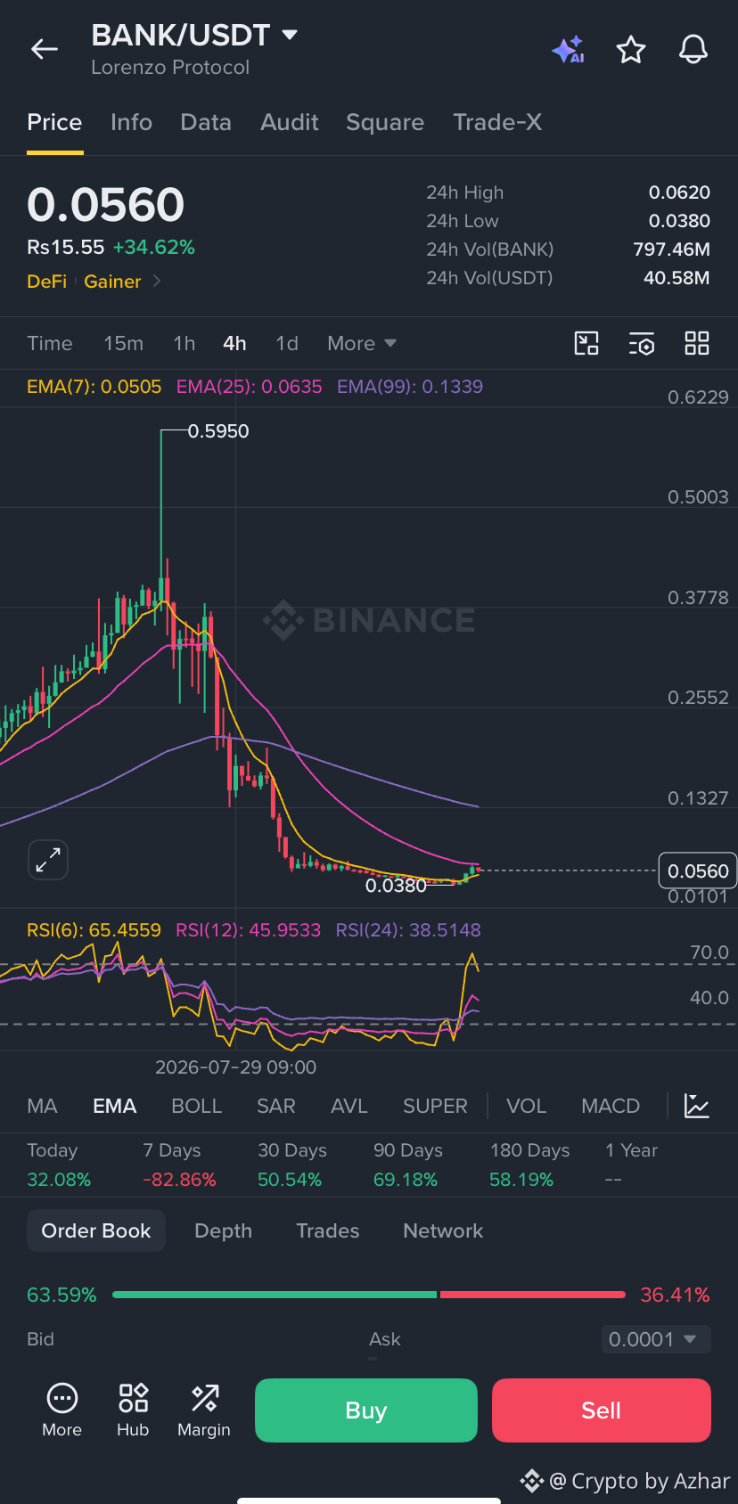Open the AI sparkle assistant icon

pyautogui.click(x=568, y=49)
